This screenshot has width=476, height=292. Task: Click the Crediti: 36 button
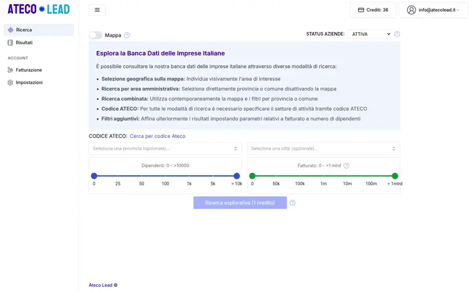(373, 10)
